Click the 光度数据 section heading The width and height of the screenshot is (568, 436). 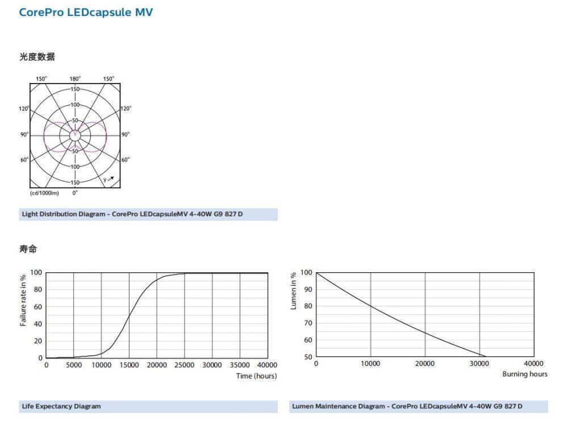37,57
